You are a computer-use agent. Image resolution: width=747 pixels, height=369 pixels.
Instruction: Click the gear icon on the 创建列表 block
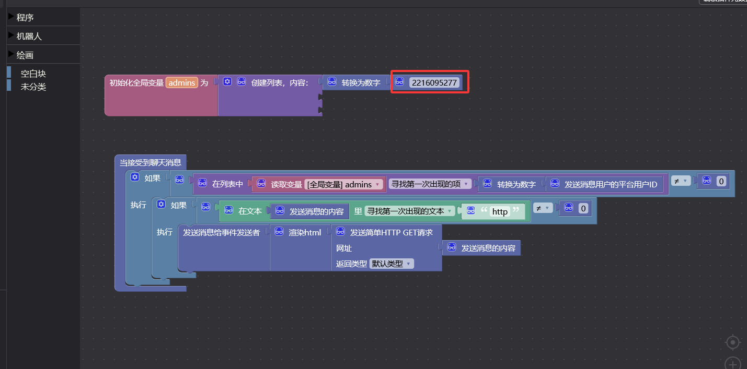click(227, 82)
